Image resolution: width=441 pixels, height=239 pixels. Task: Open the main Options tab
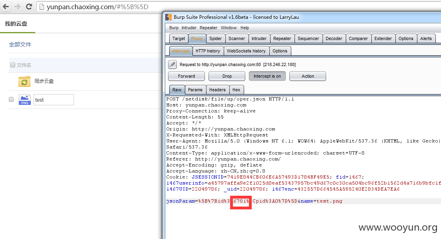(x=406, y=38)
